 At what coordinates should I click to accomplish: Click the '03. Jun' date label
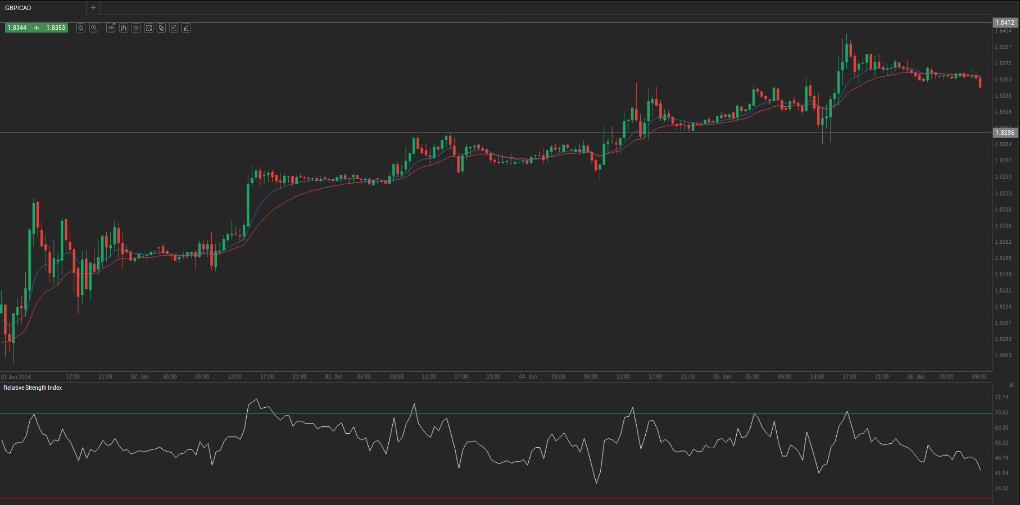(334, 377)
